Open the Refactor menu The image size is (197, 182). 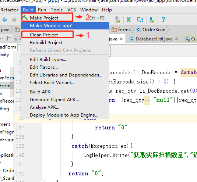coord(9,10)
